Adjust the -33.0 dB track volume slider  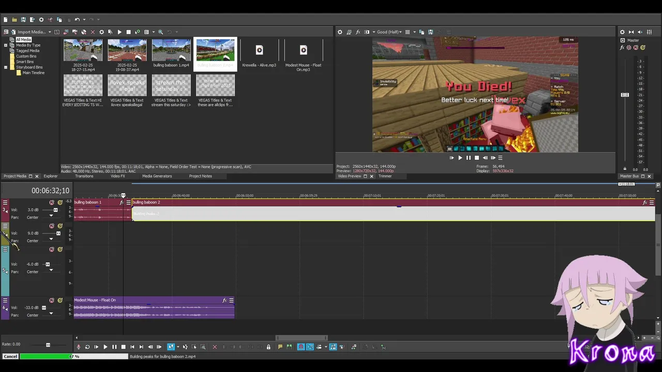coord(44,308)
